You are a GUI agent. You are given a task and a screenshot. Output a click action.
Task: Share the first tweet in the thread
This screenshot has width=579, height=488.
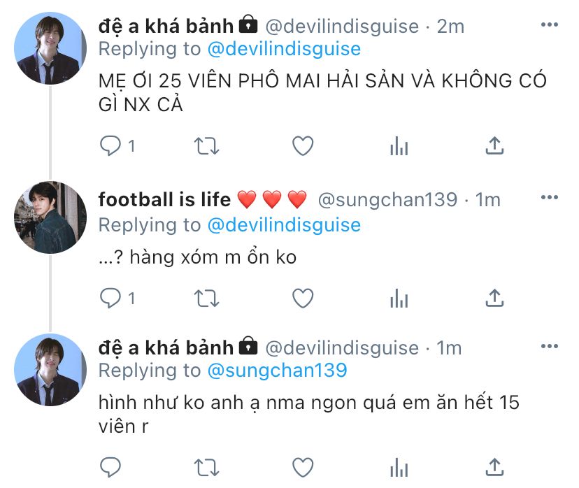click(x=494, y=145)
